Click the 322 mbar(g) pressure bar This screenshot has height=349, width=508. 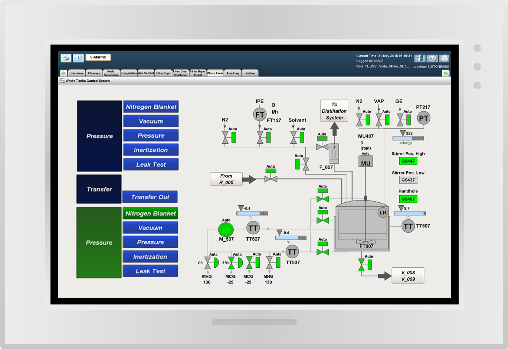click(x=408, y=138)
